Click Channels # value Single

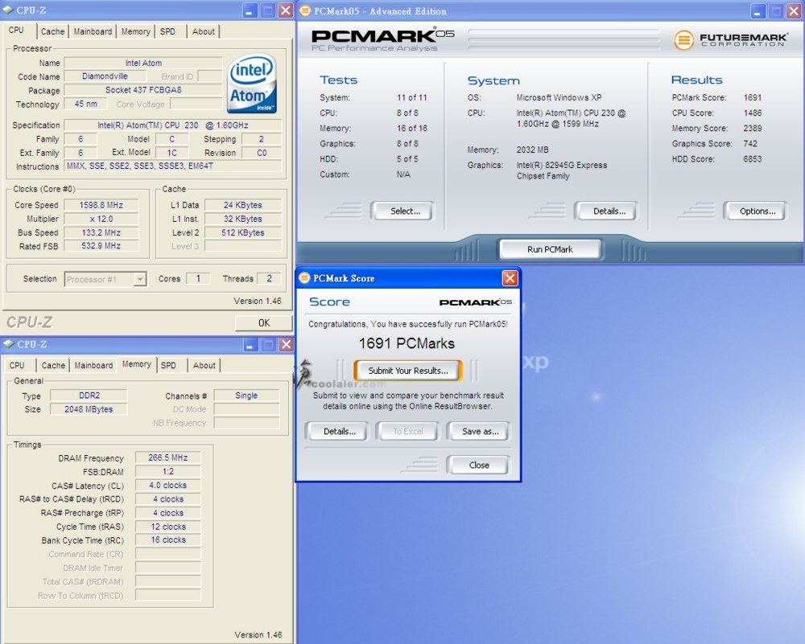click(x=246, y=396)
